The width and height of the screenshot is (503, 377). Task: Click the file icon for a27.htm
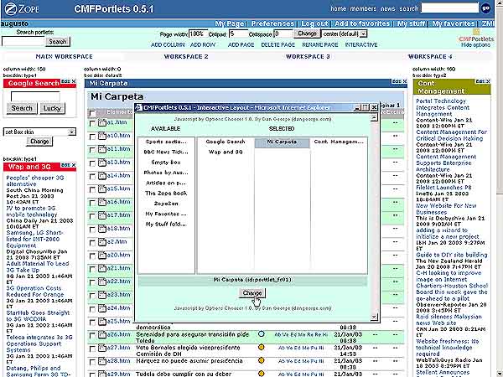[x=102, y=348]
